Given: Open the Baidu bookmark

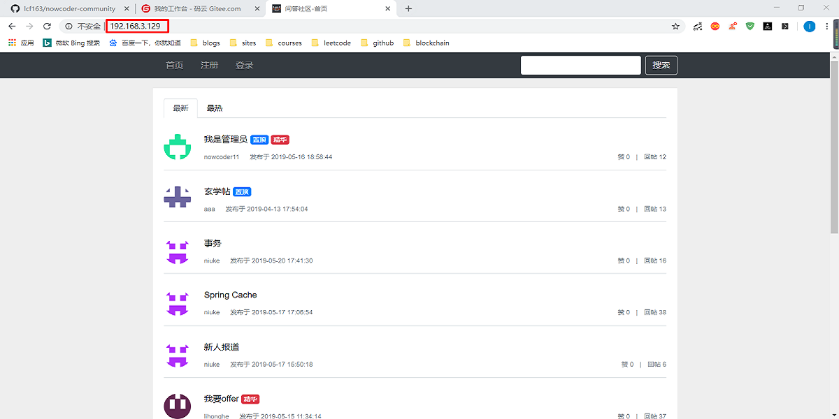Looking at the screenshot, I should (145, 43).
